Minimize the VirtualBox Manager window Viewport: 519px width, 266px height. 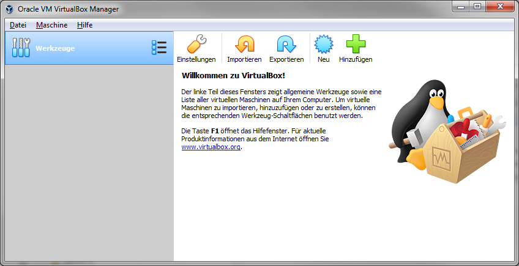(459, 7)
